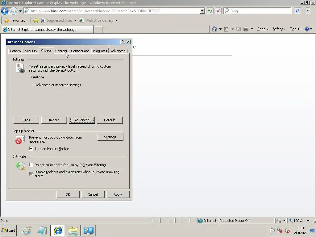Click the Import button
This screenshot has height=237, width=316.
pyautogui.click(x=54, y=120)
